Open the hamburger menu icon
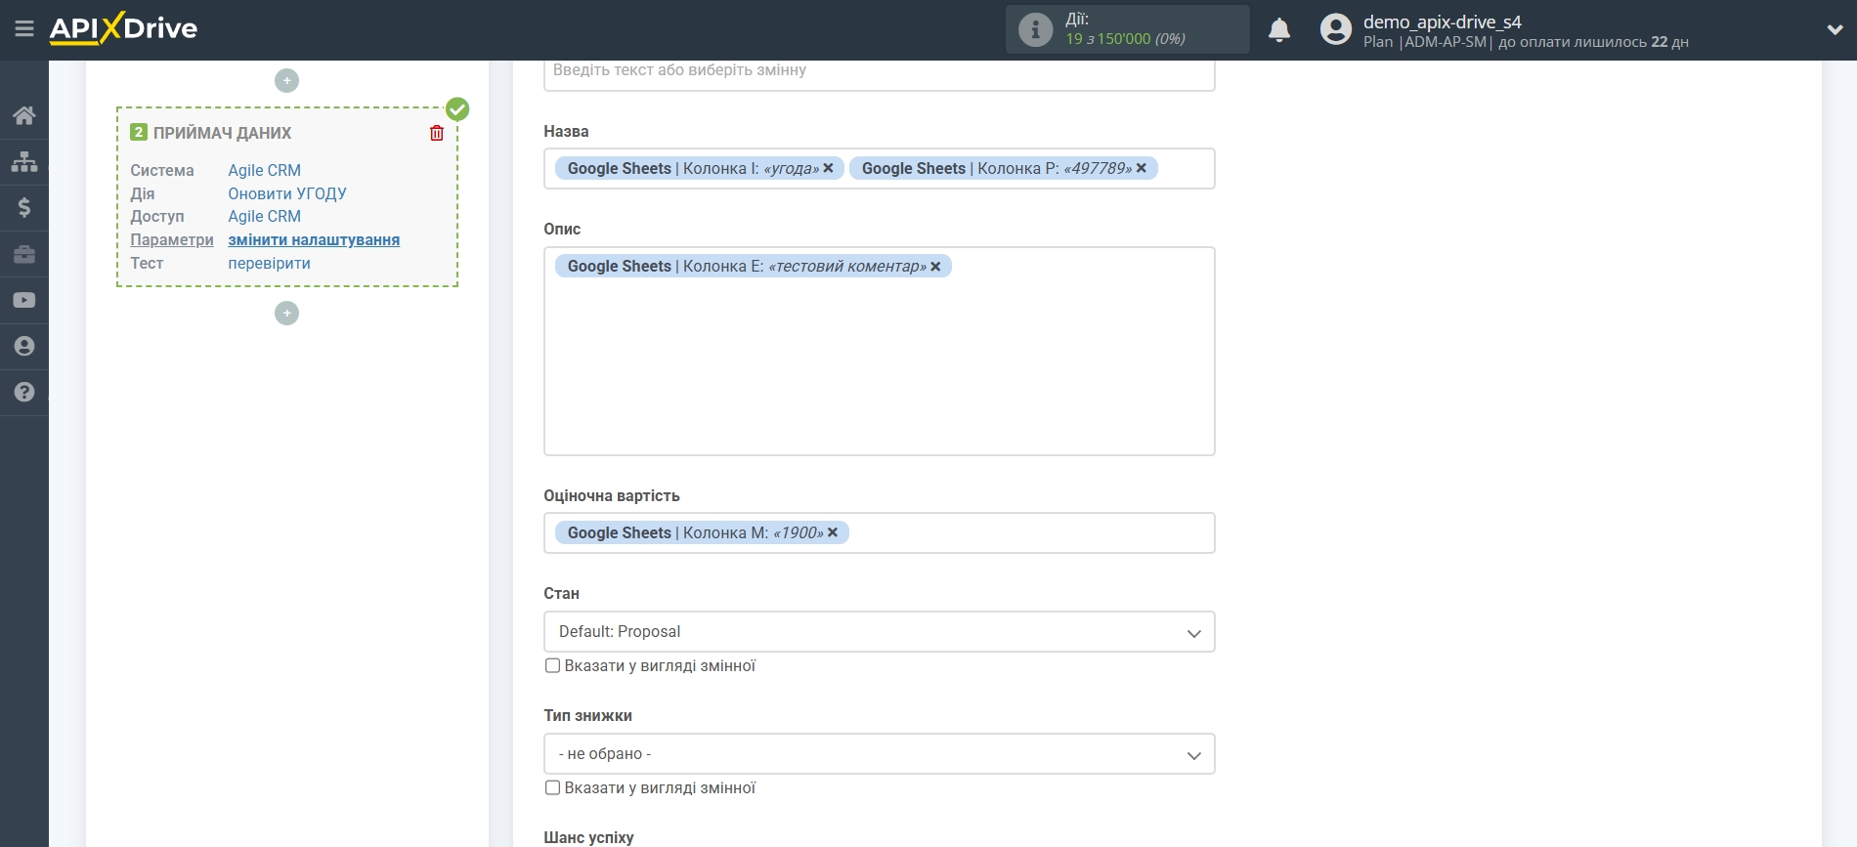This screenshot has height=847, width=1857. coord(24,28)
